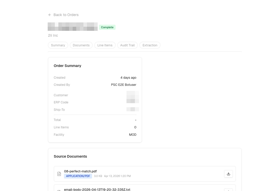
Task: Switch to the Documents tab
Action: click(x=81, y=45)
